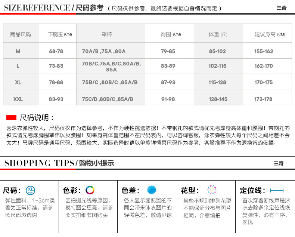
Task: Click the blue positioning line icon
Action: [x=277, y=190]
